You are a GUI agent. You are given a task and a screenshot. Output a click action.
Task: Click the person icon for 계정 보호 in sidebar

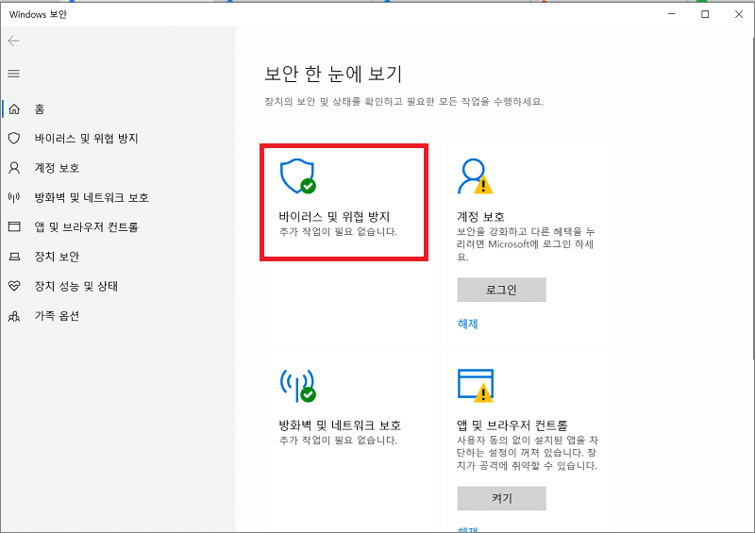coord(14,168)
